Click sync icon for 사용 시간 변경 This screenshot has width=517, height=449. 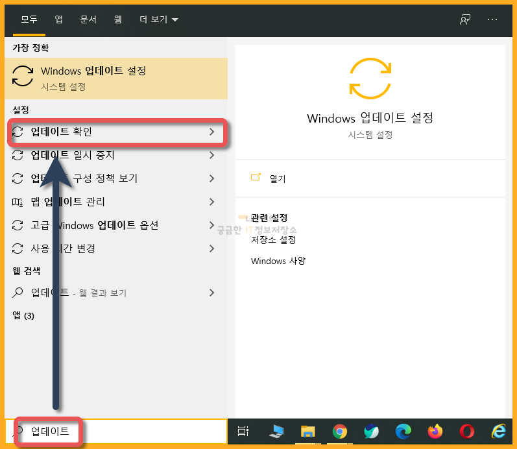18,249
